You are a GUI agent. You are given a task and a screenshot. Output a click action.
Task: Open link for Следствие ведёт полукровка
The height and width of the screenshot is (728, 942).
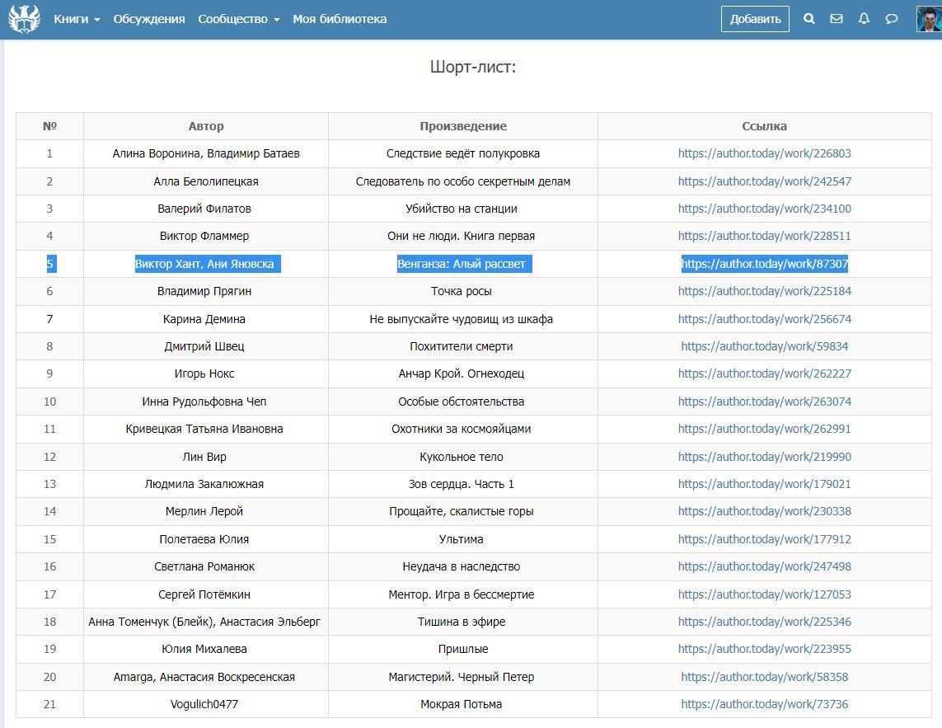(x=764, y=153)
